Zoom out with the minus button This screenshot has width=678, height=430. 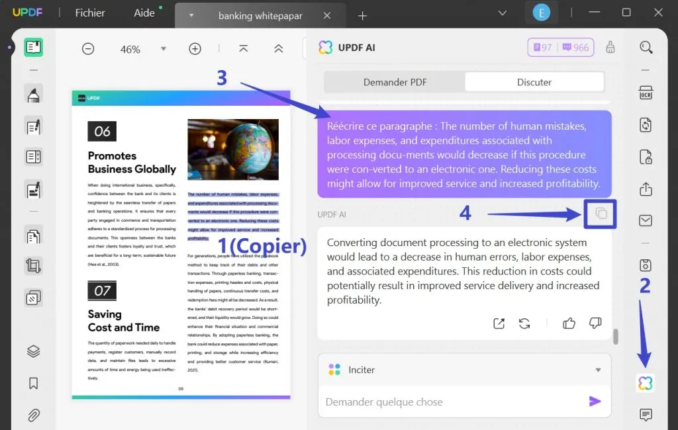pyautogui.click(x=88, y=49)
